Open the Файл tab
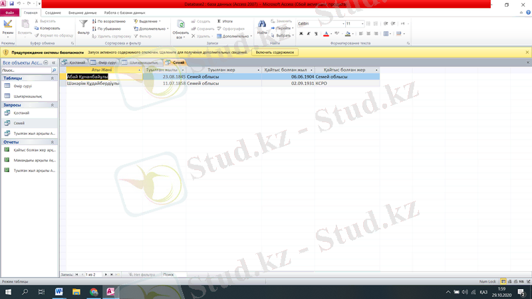 (x=9, y=13)
